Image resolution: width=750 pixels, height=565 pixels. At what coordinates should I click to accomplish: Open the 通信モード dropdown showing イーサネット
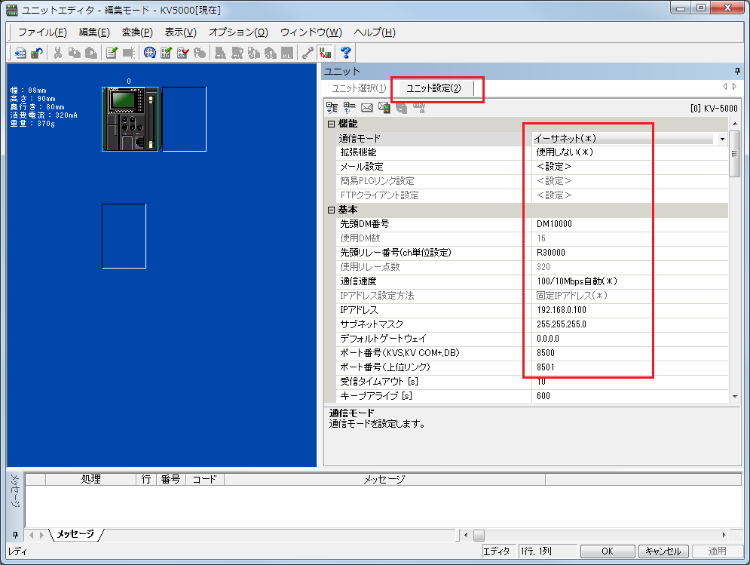pyautogui.click(x=721, y=139)
